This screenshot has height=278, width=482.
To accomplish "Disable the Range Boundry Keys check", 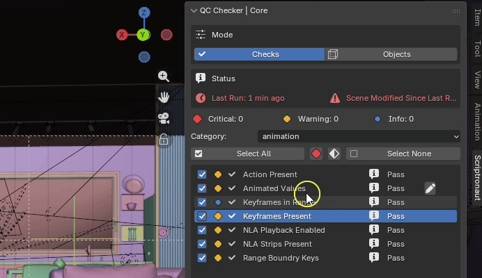I will point(202,258).
